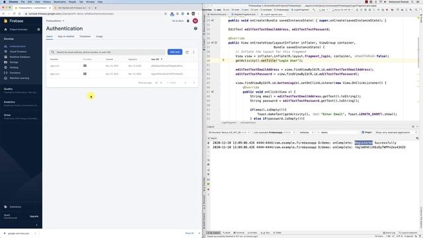423x238 pixels.
Task: Open the Build tool window button
Action: (227, 233)
